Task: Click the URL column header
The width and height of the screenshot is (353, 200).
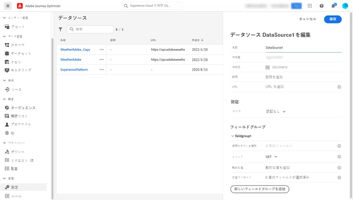Action: 153,40
